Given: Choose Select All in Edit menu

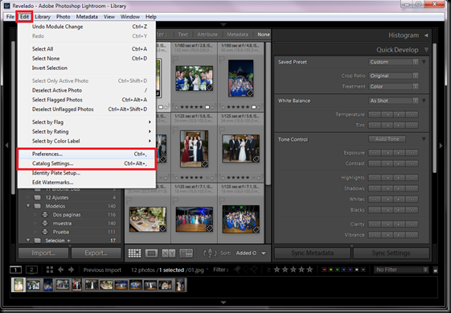Looking at the screenshot, I should 87,49.
